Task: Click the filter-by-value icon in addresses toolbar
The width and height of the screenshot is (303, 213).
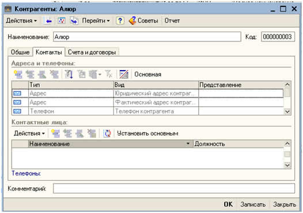Action: click(x=81, y=74)
